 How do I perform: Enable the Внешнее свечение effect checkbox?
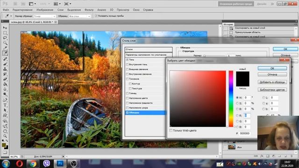(x=128, y=70)
